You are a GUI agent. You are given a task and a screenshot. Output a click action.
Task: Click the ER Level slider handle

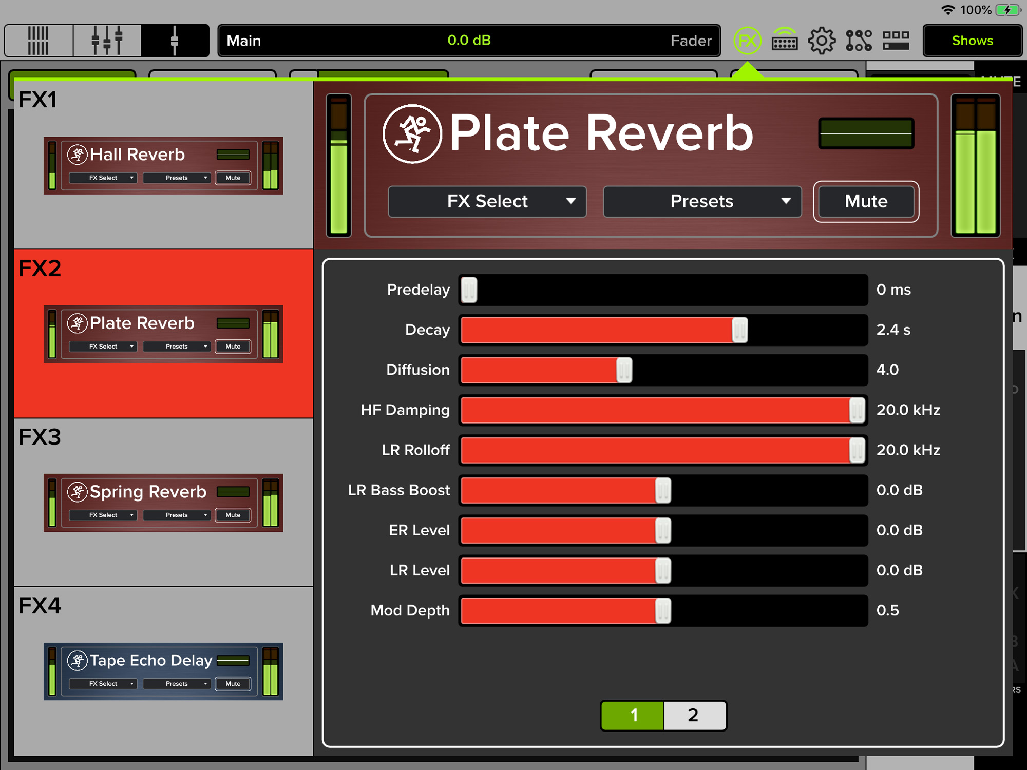(663, 530)
